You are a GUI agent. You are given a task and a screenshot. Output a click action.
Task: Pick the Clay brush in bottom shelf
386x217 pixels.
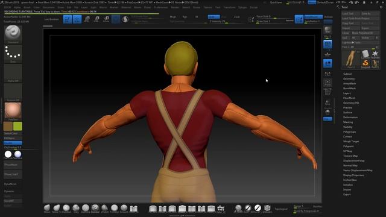point(76,209)
